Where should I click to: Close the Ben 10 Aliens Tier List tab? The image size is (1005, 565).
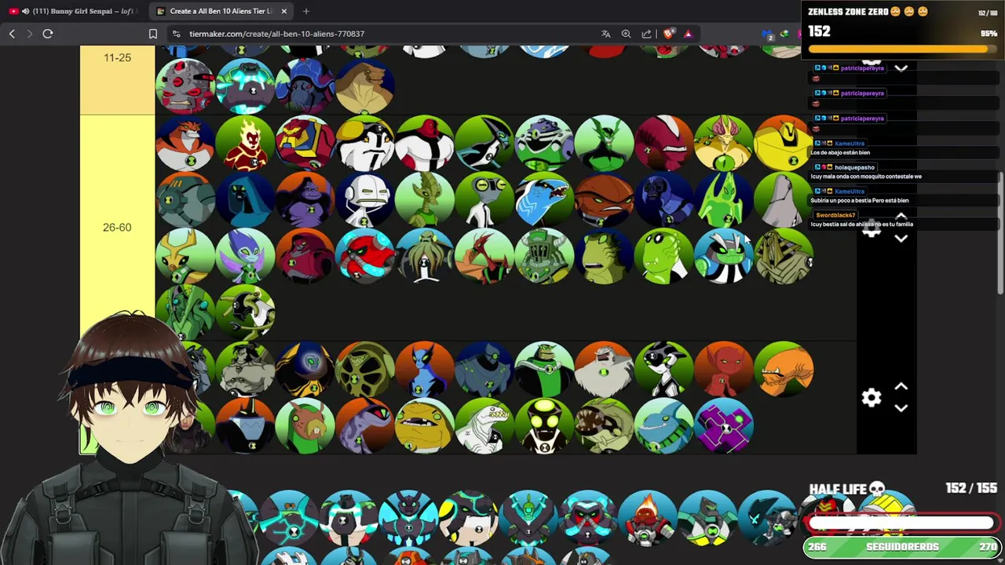[283, 11]
